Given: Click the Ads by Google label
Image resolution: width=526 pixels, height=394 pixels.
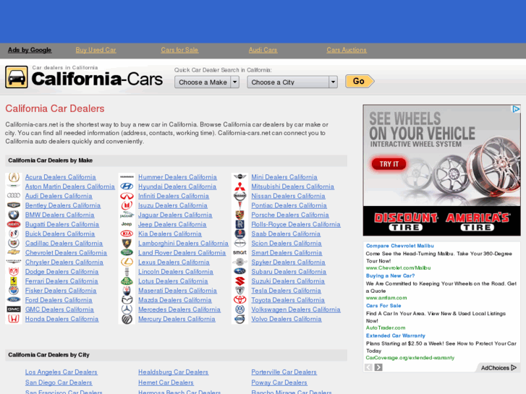Looking at the screenshot, I should click(30, 50).
